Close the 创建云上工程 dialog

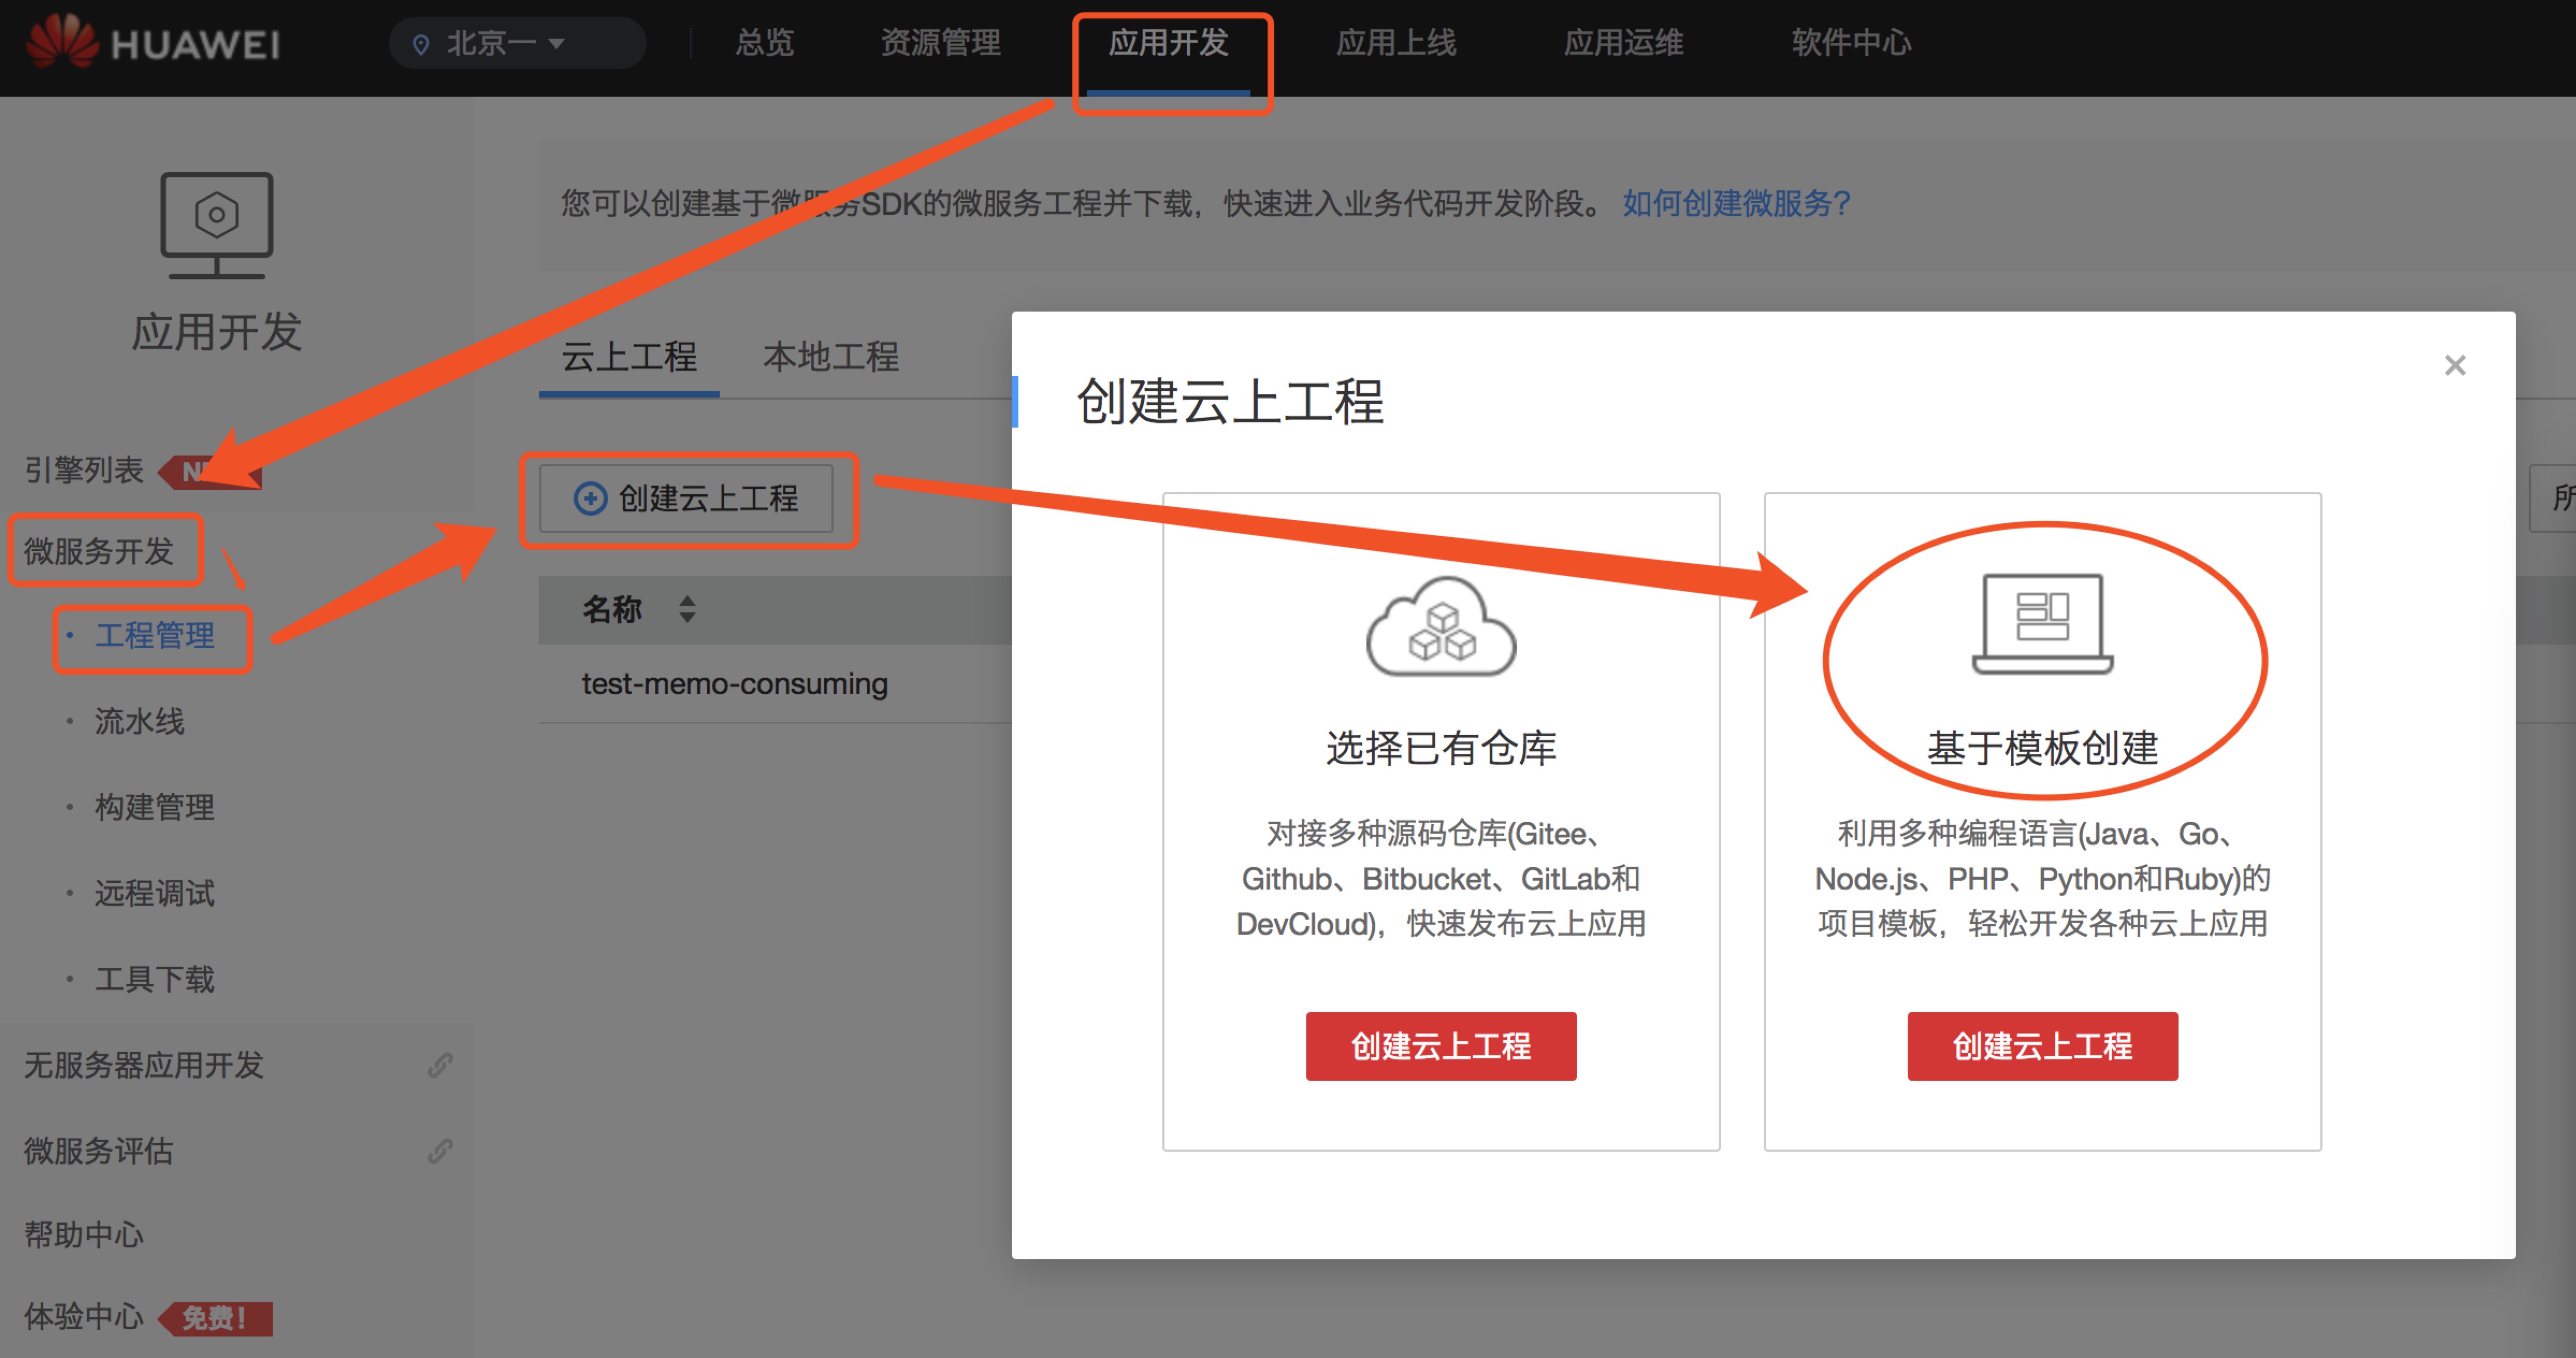click(x=2455, y=365)
